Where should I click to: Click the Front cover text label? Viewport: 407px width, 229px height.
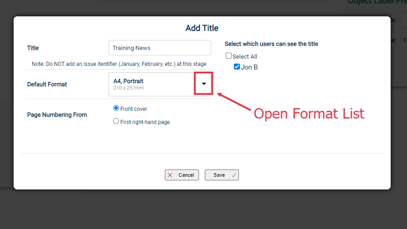coord(134,109)
